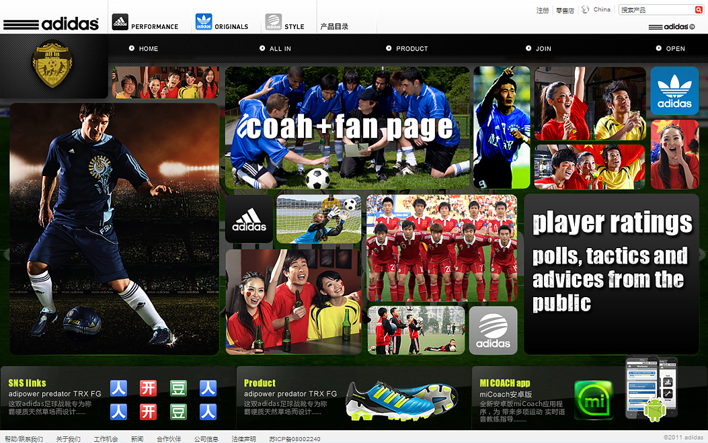This screenshot has height=443, width=708.
Task: Click the red search button
Action: pyautogui.click(x=699, y=10)
